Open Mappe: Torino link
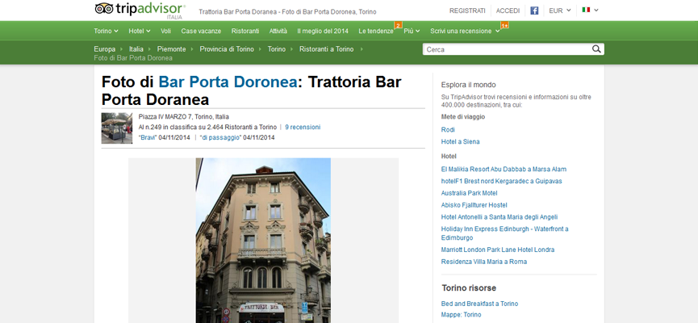 (x=462, y=315)
